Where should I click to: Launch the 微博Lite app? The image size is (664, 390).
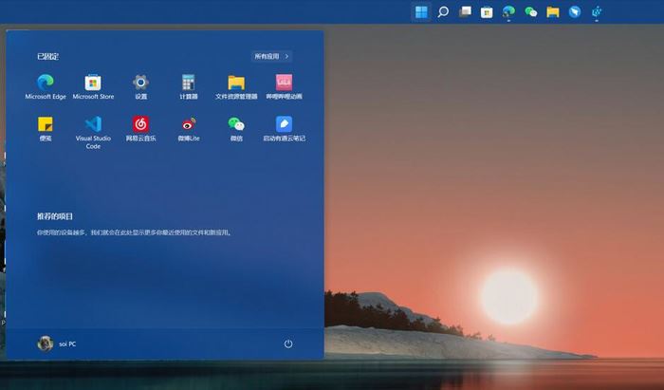(189, 125)
